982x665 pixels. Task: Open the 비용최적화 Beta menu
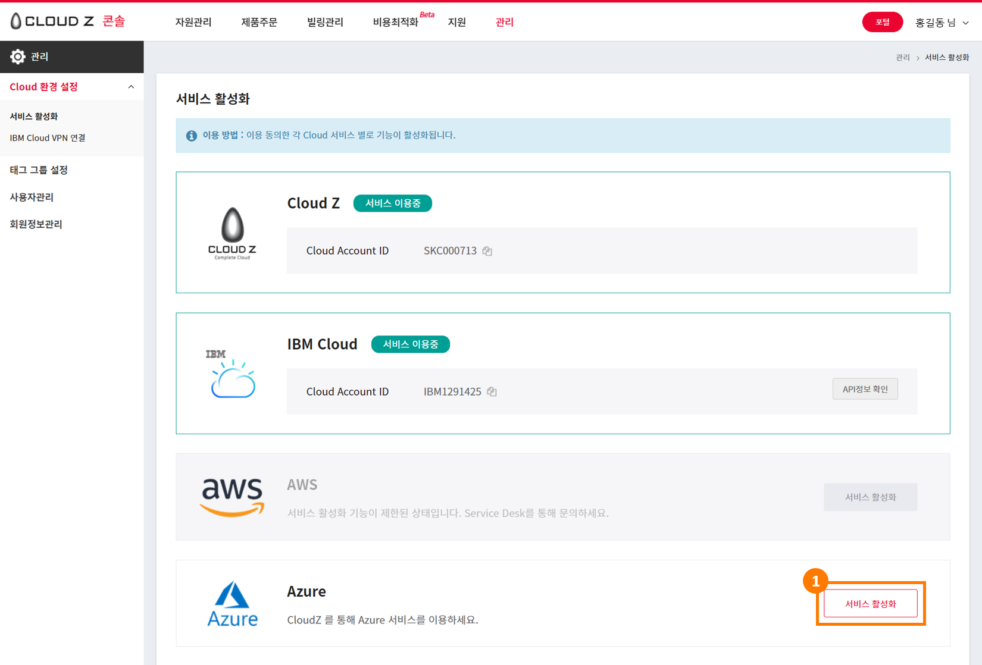[403, 21]
